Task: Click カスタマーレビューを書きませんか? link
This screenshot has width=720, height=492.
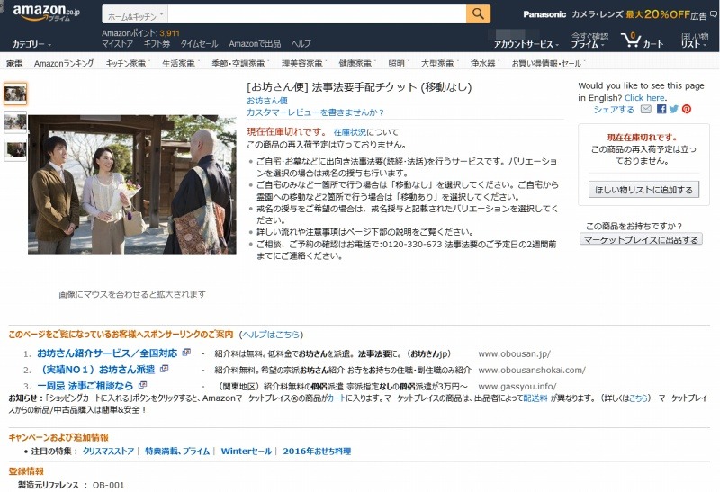Action: point(316,112)
